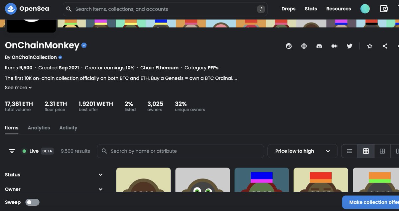The image size is (399, 211).
Task: Click the 9,500 results count
Action: 75,151
